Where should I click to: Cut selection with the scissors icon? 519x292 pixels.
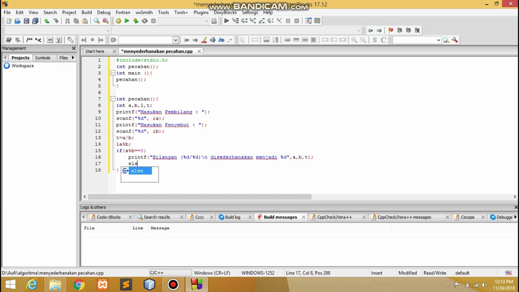[67, 21]
